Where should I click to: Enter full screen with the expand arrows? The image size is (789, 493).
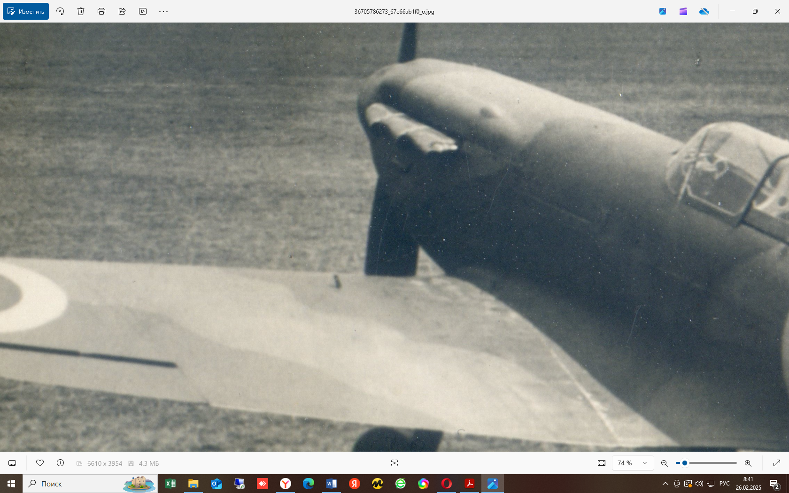click(777, 463)
